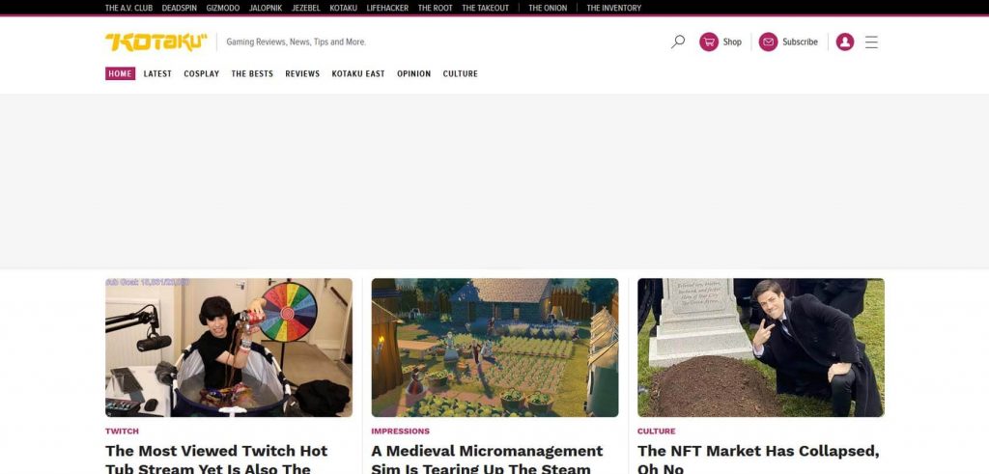This screenshot has width=989, height=474.
Task: Open the user account profile icon
Action: click(x=845, y=42)
